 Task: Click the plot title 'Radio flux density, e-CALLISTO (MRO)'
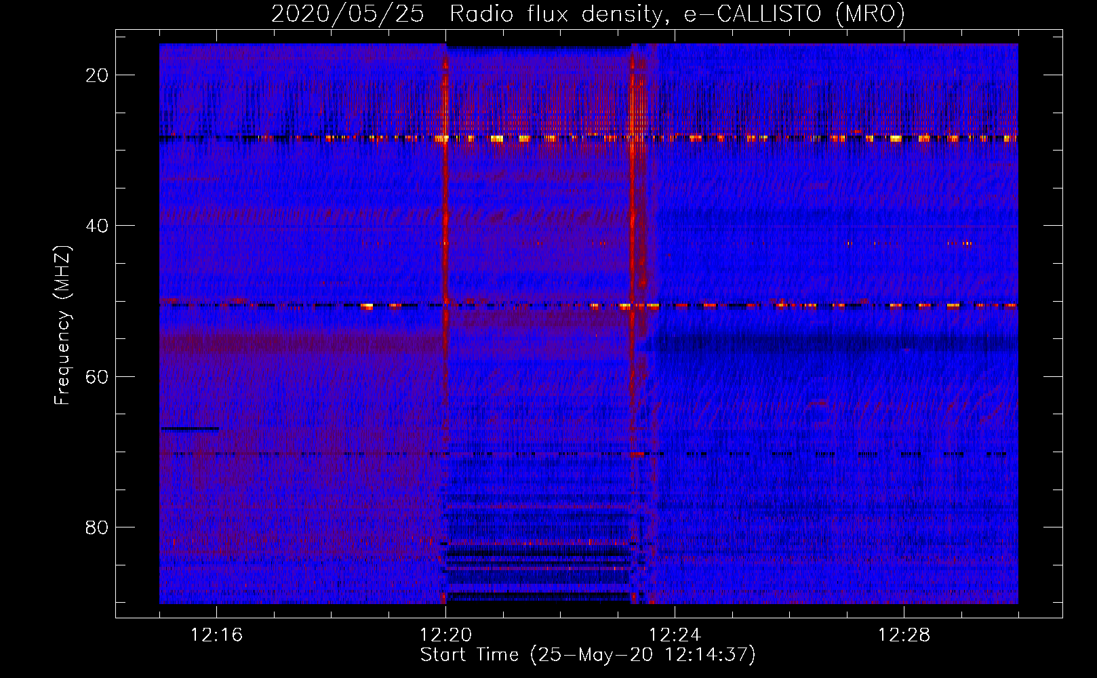(677, 14)
